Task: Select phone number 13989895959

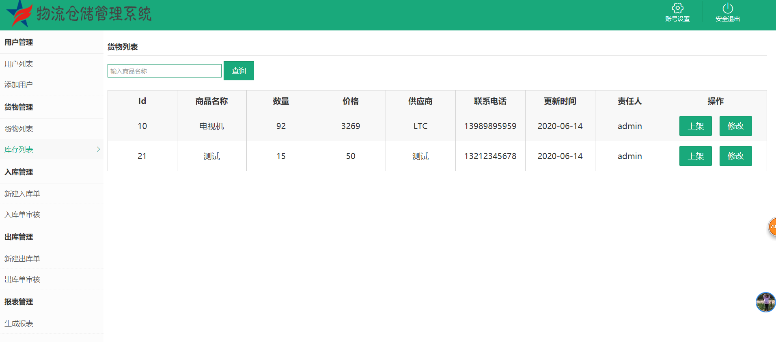Action: (490, 126)
